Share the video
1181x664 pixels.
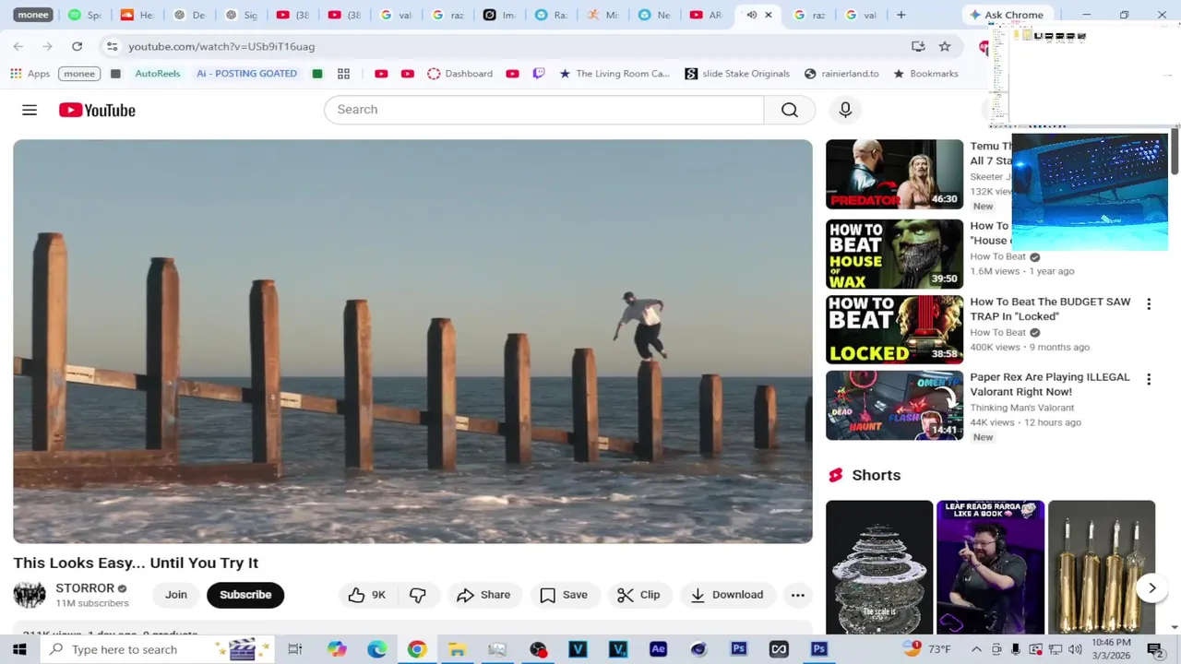(483, 595)
